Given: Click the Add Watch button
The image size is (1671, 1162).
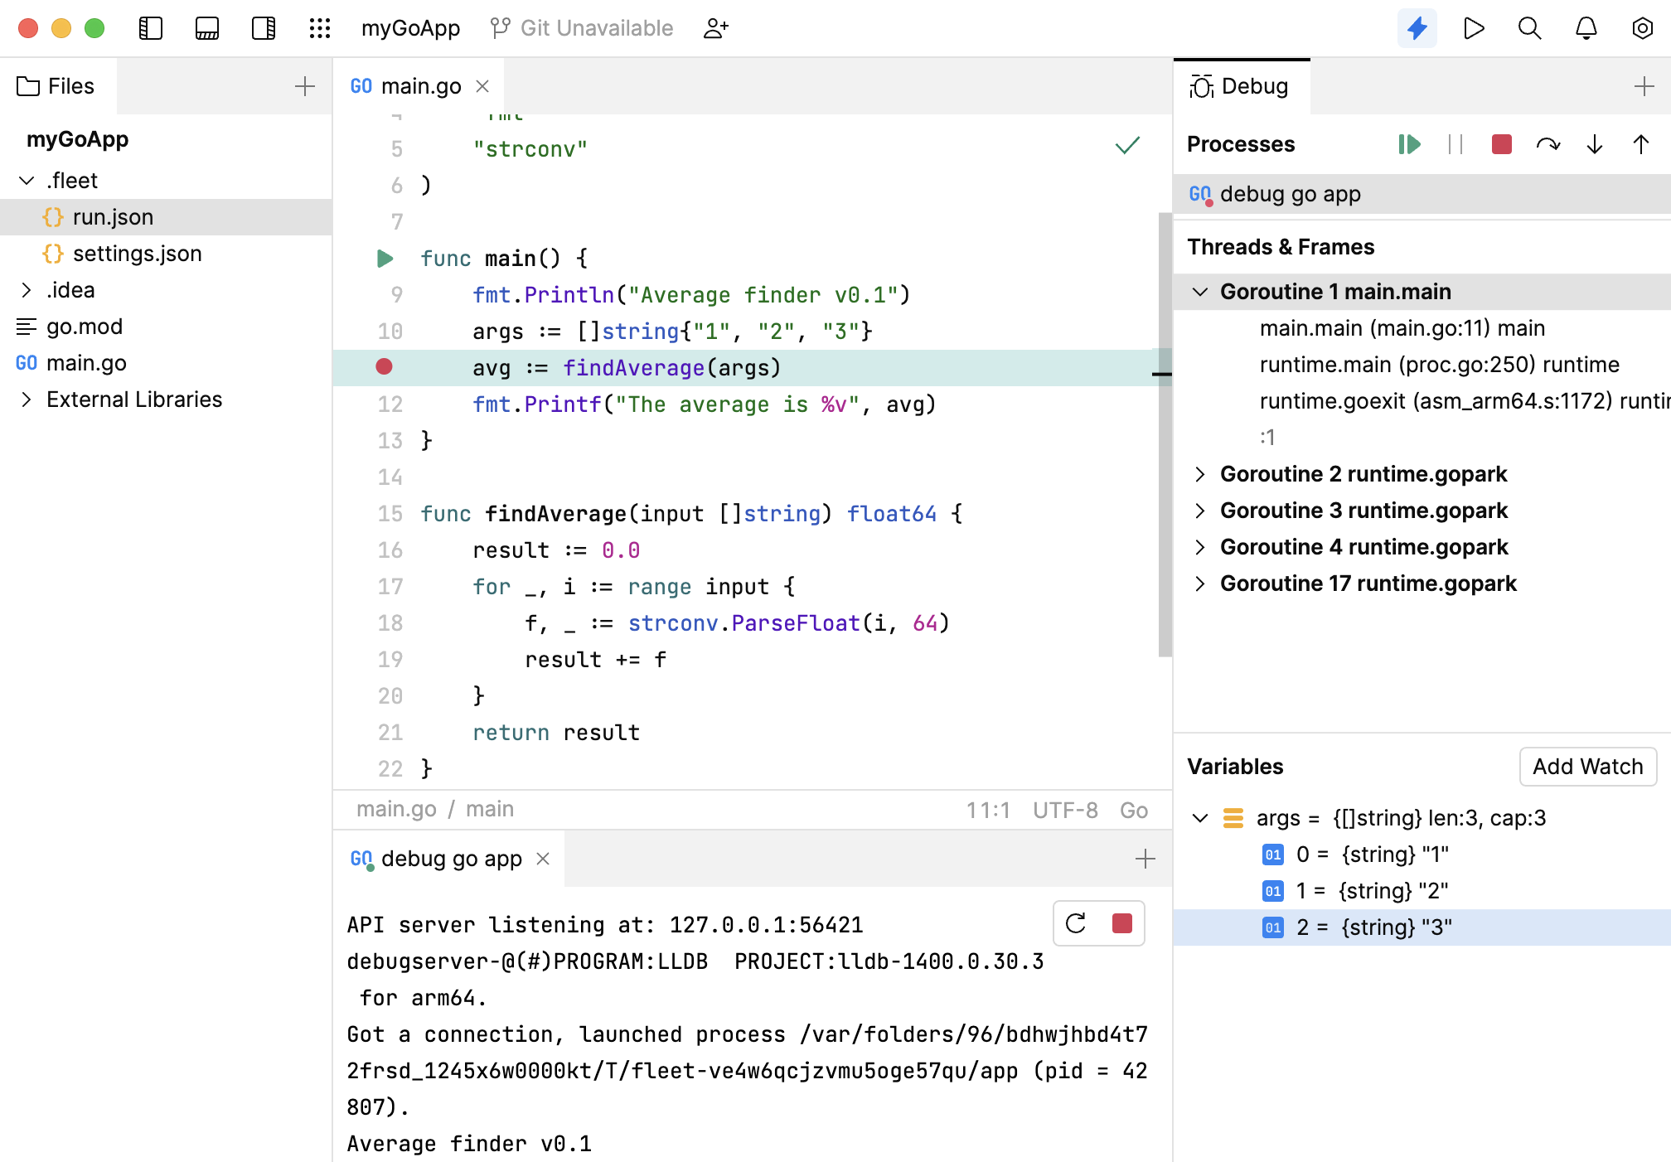Looking at the screenshot, I should click(1587, 767).
